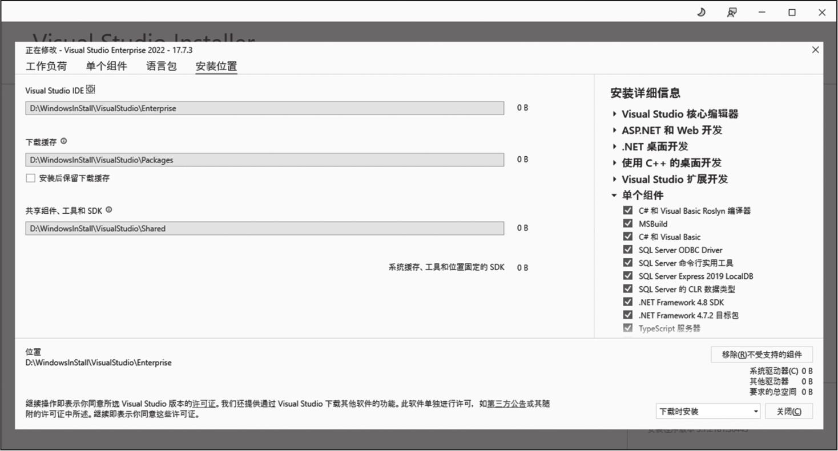Viewport: 838px width, 451px height.
Task: Toggle SQL Server Express 2019 LocalDB checkbox
Action: (x=628, y=276)
